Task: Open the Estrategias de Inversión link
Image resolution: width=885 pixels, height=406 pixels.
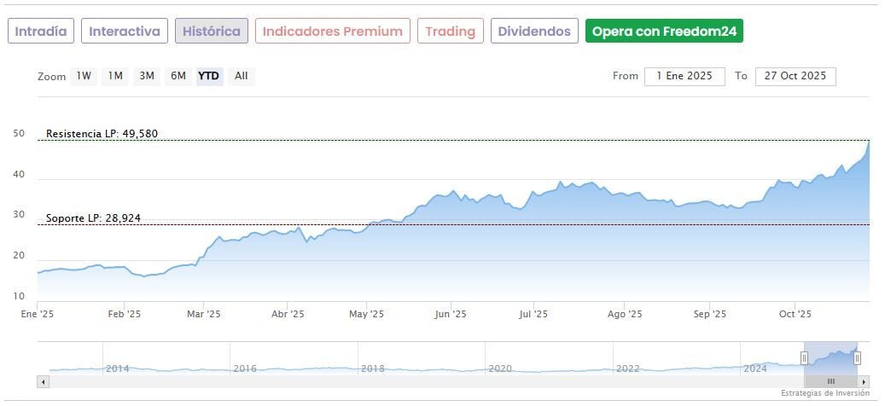Action: (824, 393)
